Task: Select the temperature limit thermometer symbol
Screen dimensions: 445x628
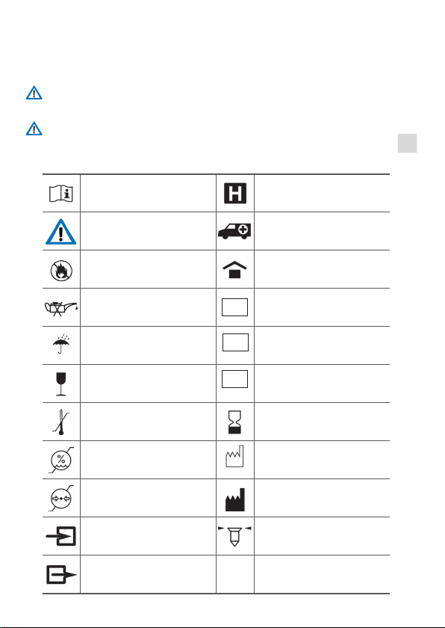Action: coord(60,422)
